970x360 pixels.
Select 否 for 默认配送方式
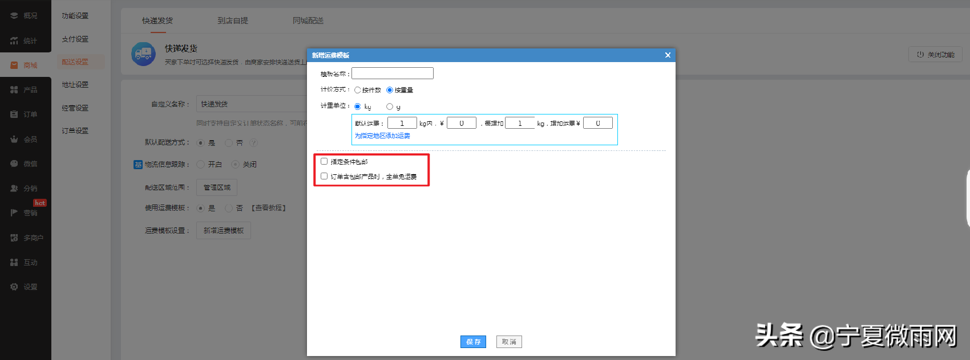tap(229, 142)
